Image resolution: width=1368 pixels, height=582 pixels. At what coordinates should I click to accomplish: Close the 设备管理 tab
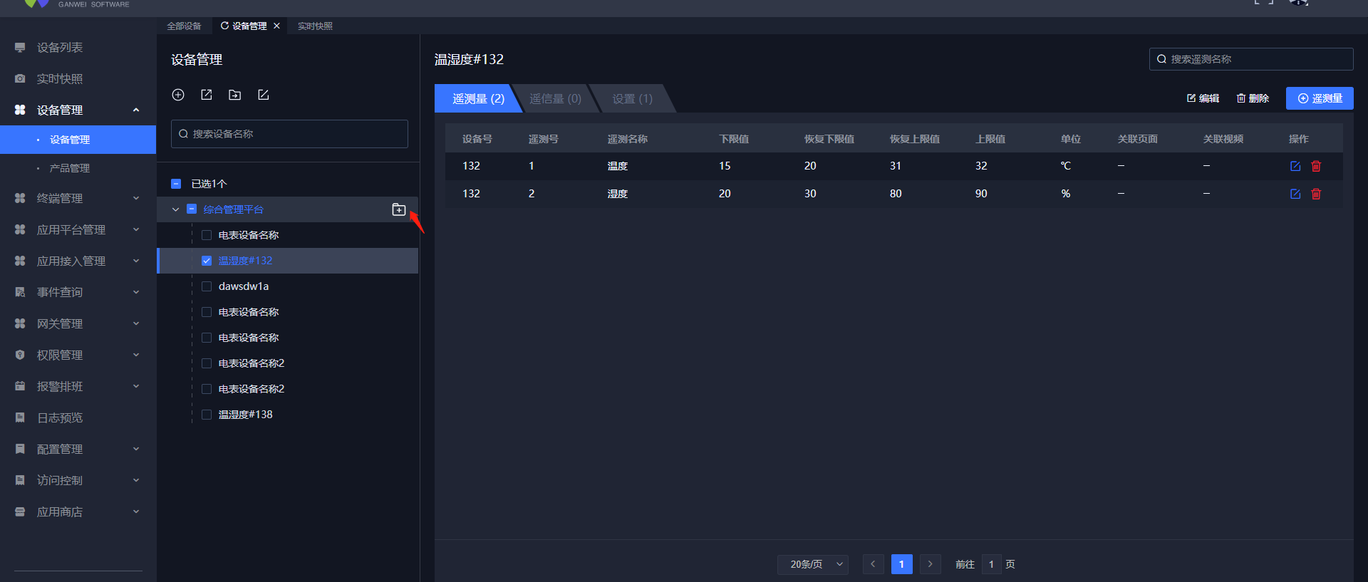pos(276,26)
